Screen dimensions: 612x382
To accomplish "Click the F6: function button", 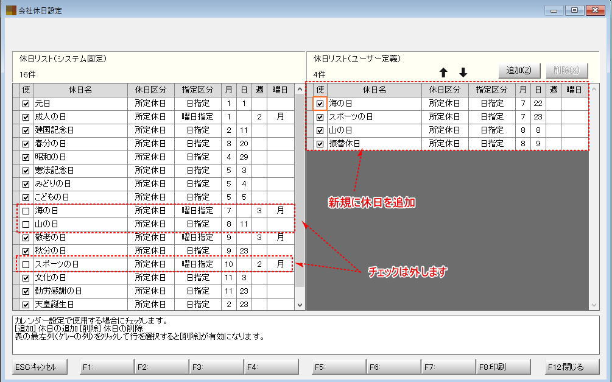I will [393, 367].
